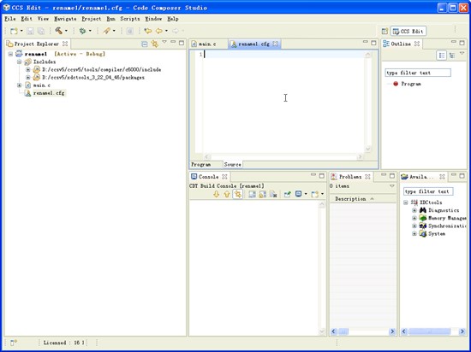Screen dimensions: 471x352
Task: Open the Project menu
Action: coord(92,19)
